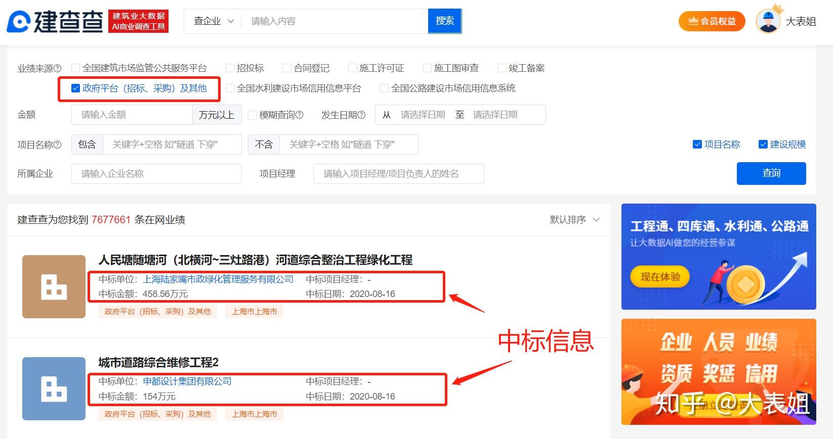Image resolution: width=833 pixels, height=439 pixels.
Task: Check 全国公路建设市场信用信息系统 option
Action: (x=385, y=88)
